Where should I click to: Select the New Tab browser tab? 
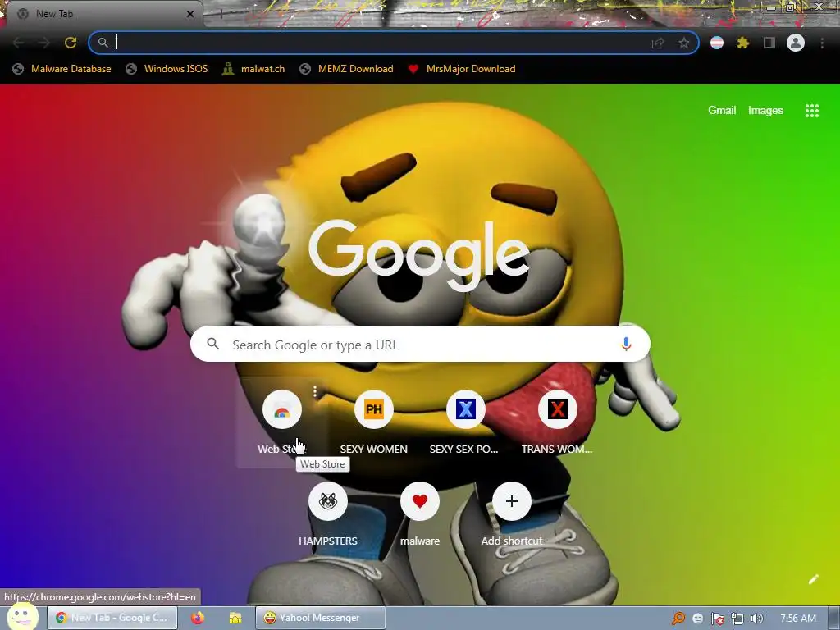102,14
